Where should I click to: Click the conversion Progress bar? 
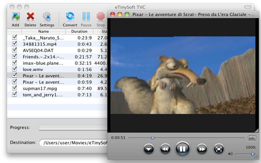point(73,127)
